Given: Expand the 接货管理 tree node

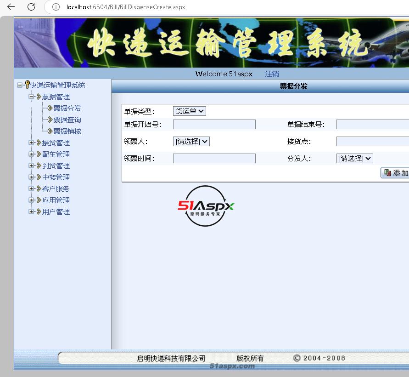Looking at the screenshot, I should [x=31, y=143].
